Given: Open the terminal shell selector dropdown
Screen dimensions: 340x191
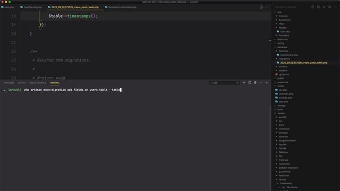Looking at the screenshot, I should (224, 83).
